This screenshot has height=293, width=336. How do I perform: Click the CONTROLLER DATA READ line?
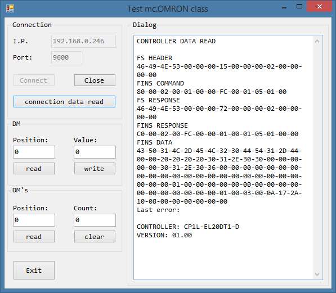176,41
